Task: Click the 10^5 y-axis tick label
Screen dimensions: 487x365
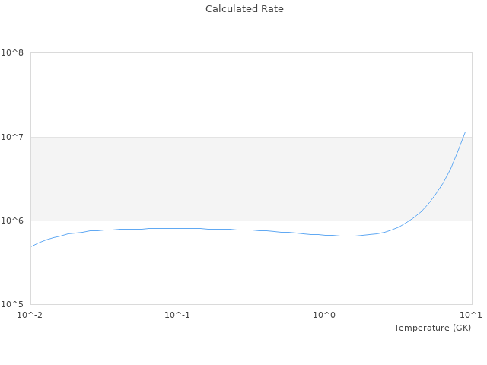Action: tap(12, 304)
